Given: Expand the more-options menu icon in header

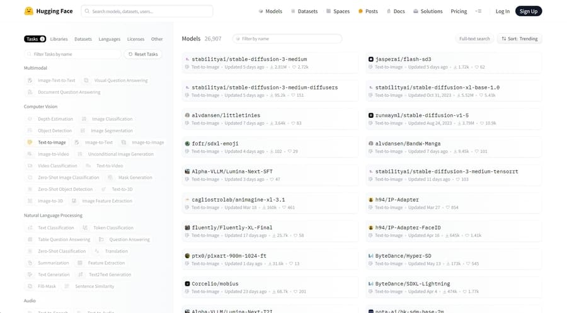Looking at the screenshot, I should point(478,11).
